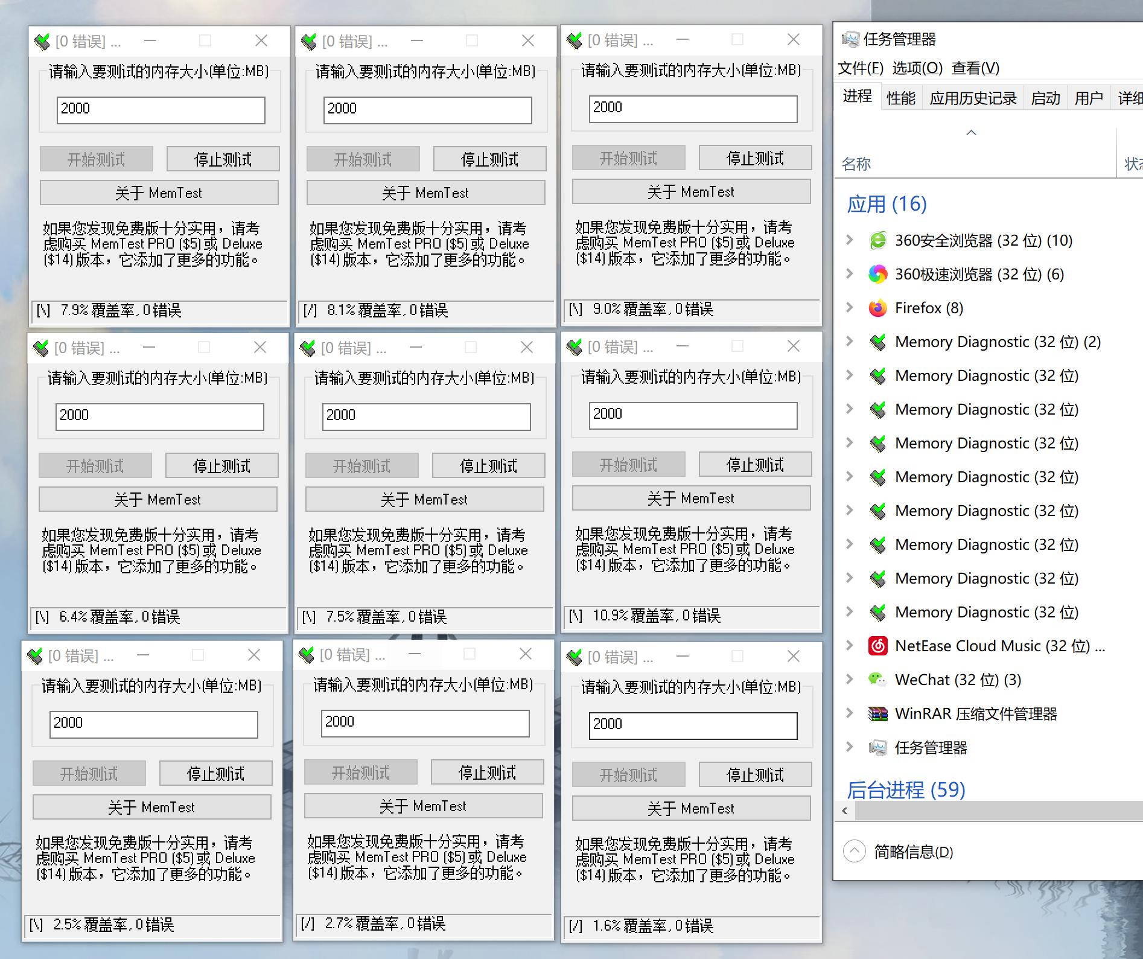Screen dimensions: 1143x959
Task: Click the WinRAR 压缩文件管理器 icon
Action: click(877, 714)
